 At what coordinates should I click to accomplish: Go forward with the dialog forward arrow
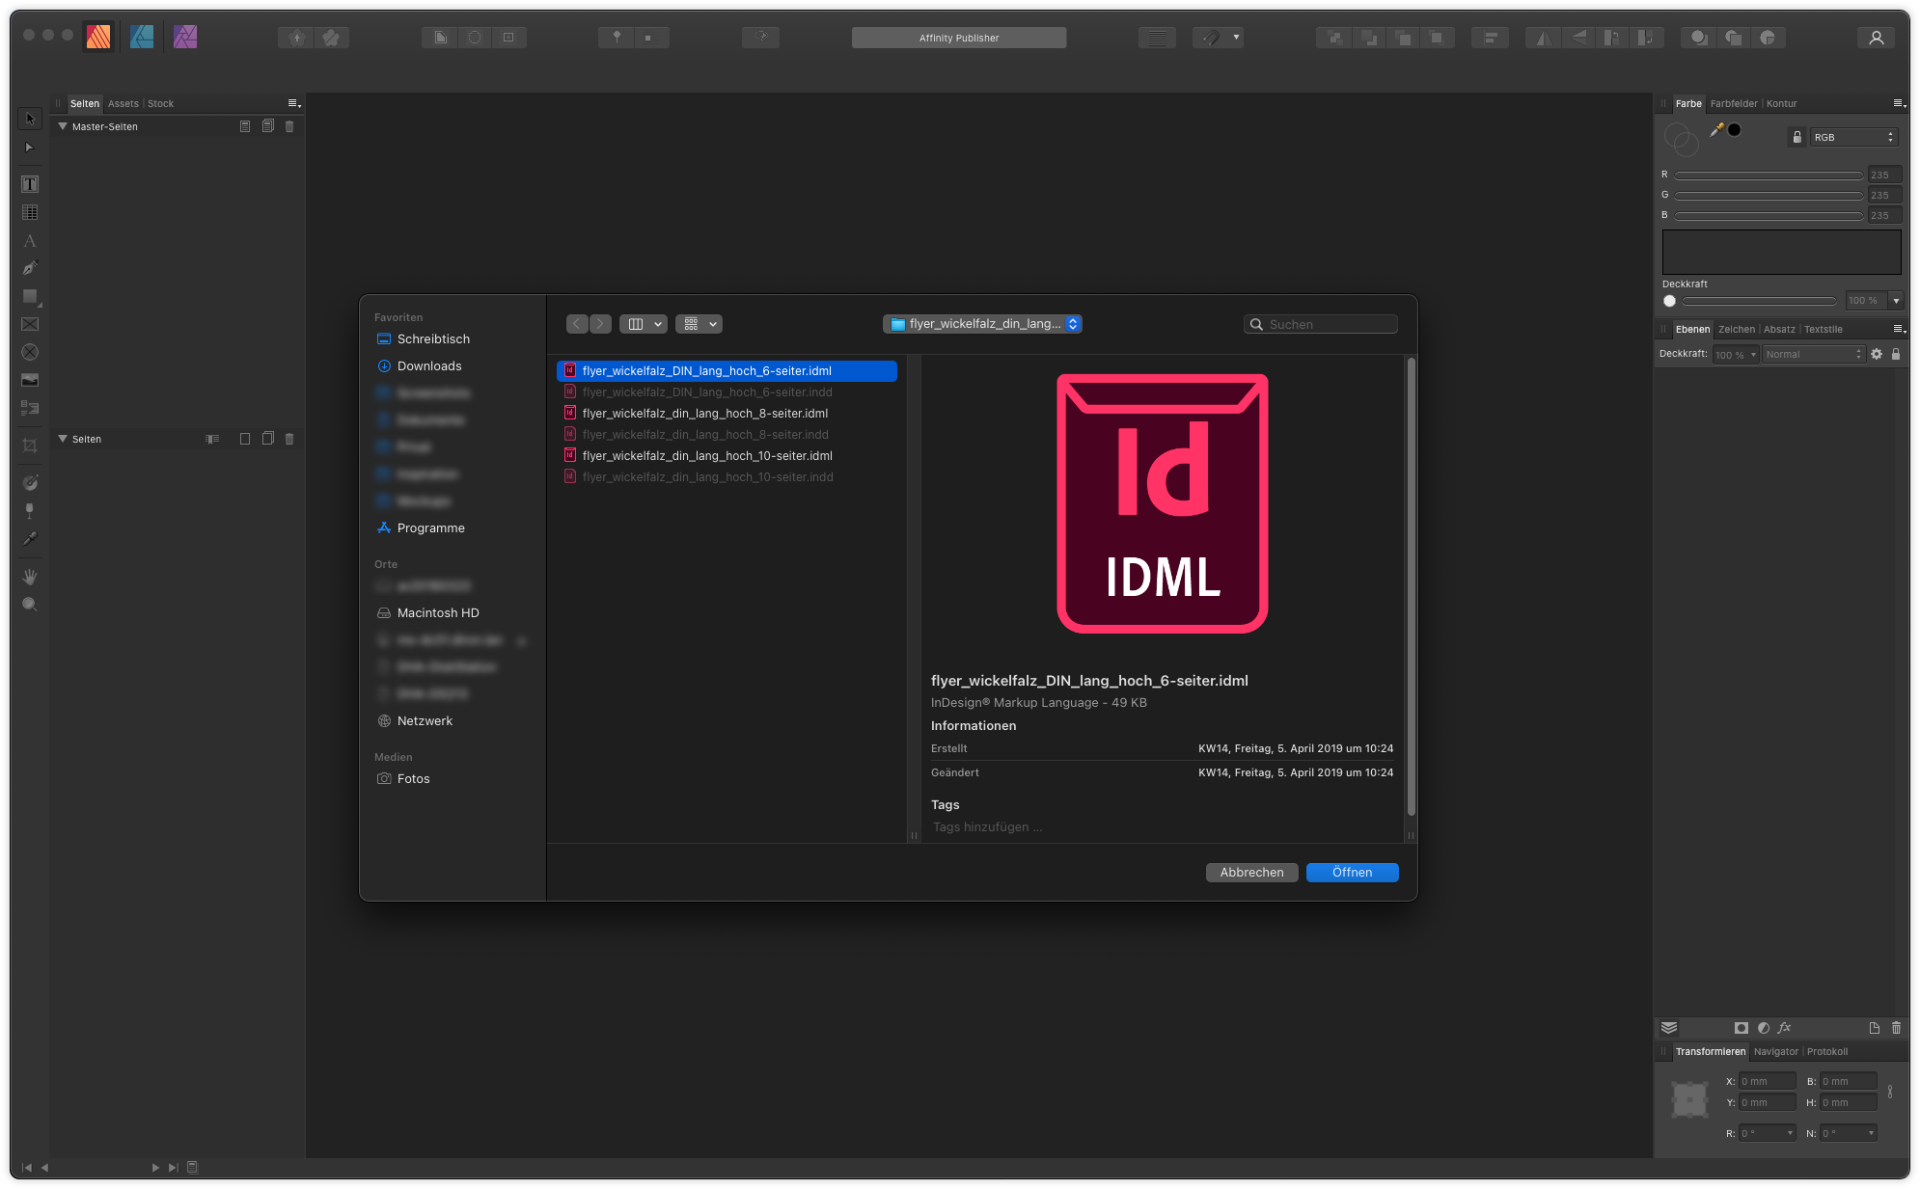(600, 324)
